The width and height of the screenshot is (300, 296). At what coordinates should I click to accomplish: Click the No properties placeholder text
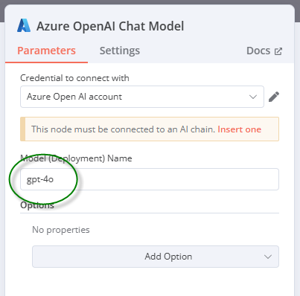coord(61,230)
